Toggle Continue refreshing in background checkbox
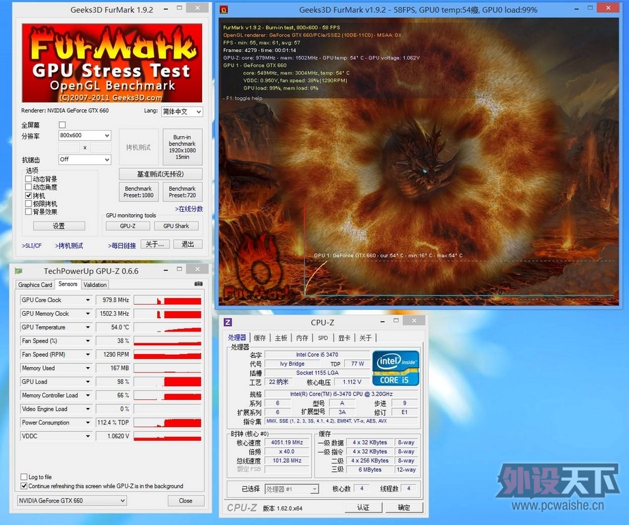Image resolution: width=629 pixels, height=525 pixels. [24, 486]
